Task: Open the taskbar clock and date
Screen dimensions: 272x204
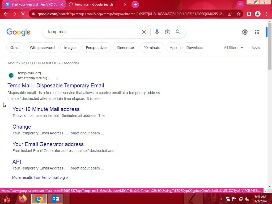Action: (260, 199)
